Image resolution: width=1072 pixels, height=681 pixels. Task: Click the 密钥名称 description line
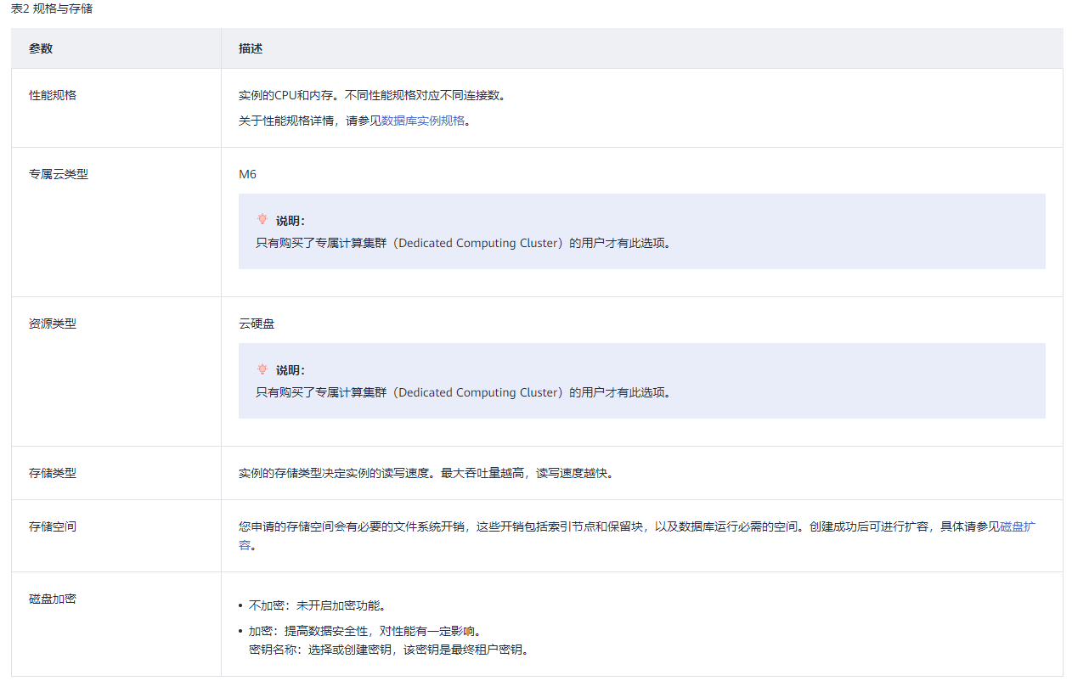pos(388,650)
